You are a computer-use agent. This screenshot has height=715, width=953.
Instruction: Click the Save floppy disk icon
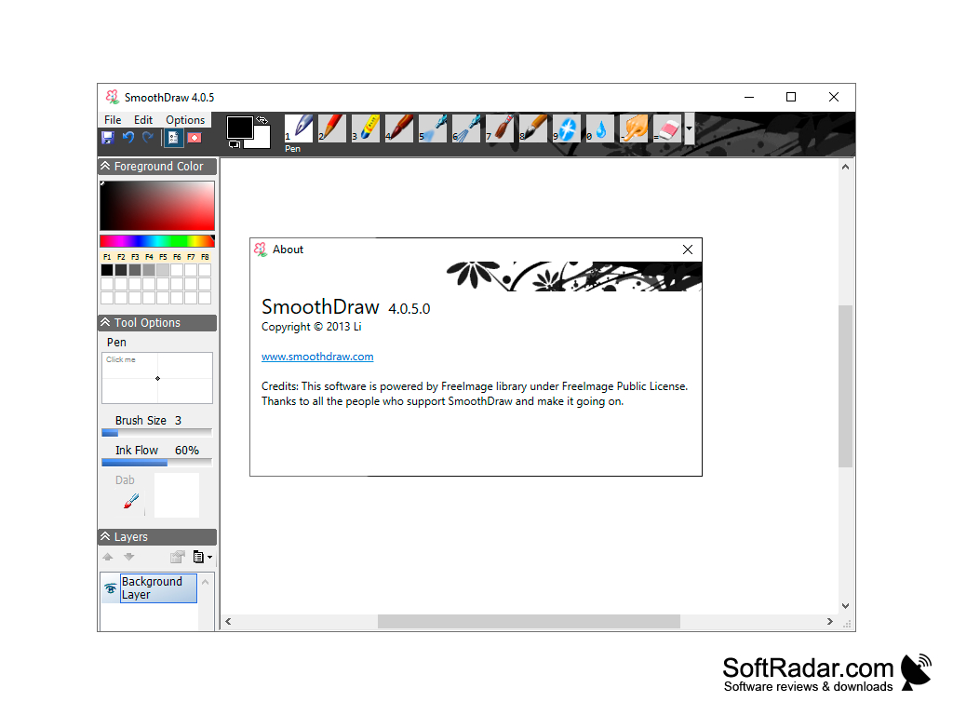click(108, 138)
